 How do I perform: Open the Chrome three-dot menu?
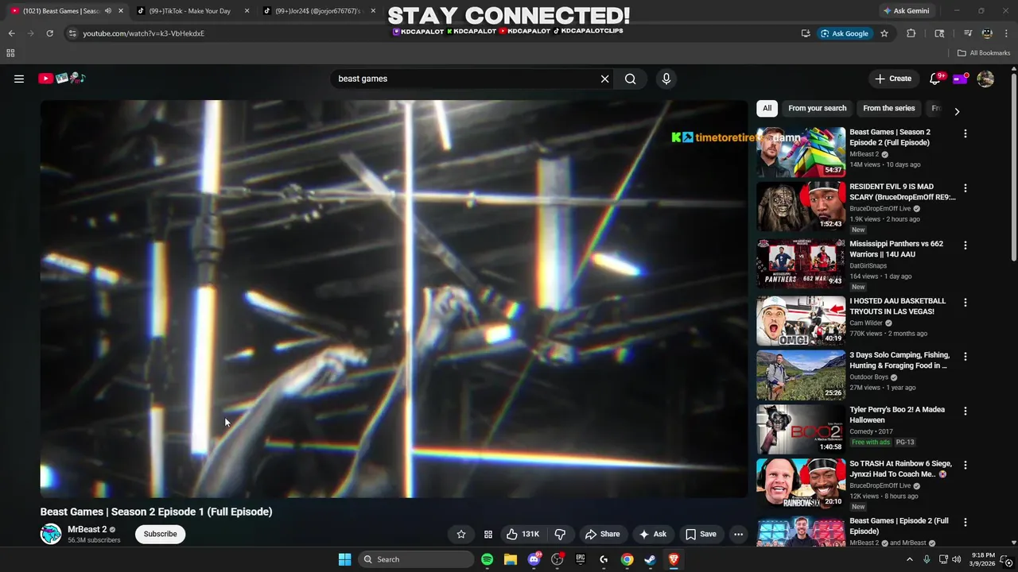[1006, 33]
